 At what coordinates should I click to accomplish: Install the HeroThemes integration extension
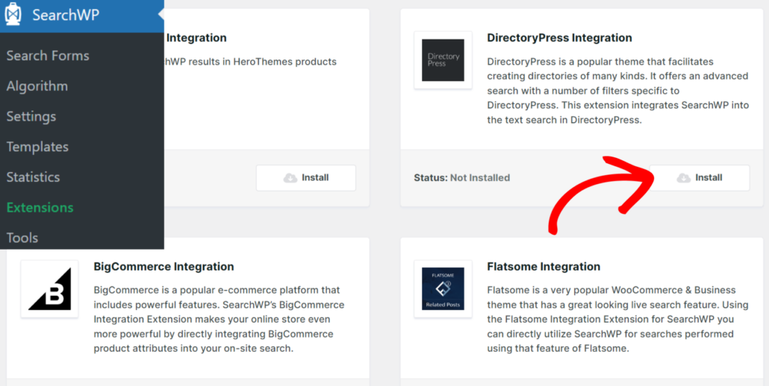coord(306,177)
